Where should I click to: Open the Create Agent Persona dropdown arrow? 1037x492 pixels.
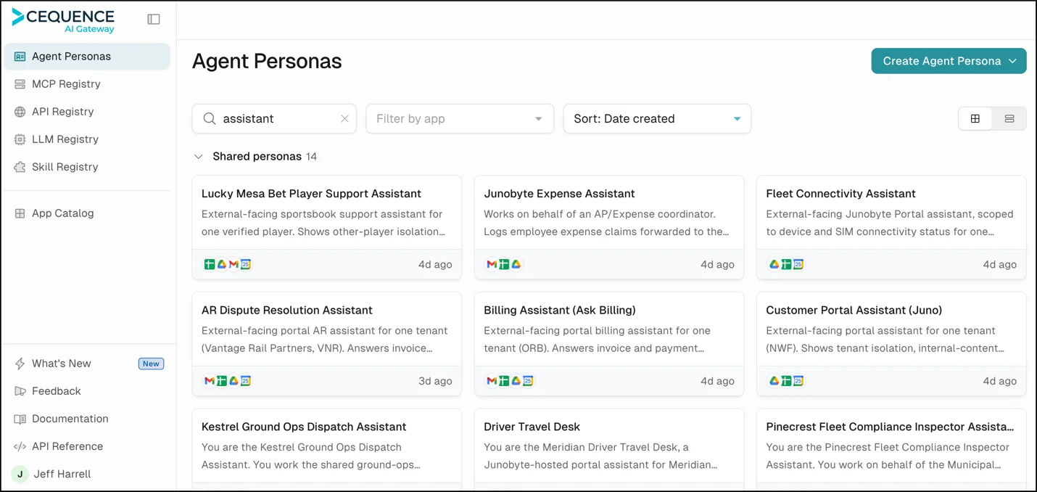click(x=1012, y=62)
